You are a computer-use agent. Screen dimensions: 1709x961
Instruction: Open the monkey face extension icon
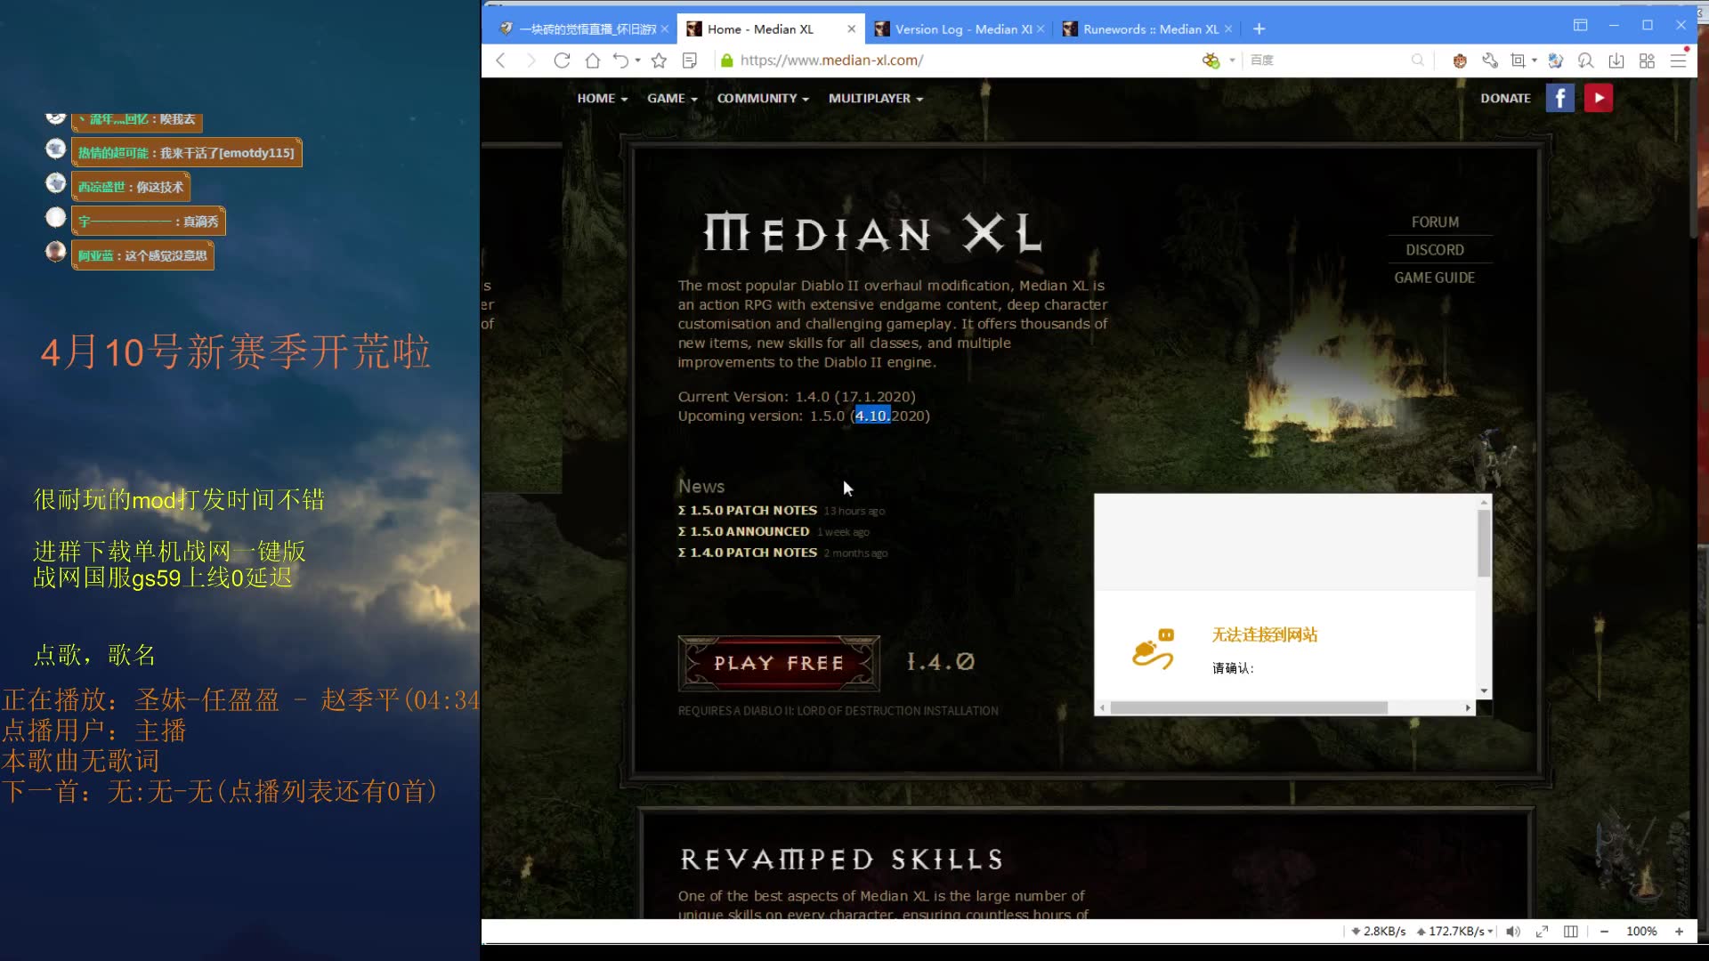click(1460, 61)
